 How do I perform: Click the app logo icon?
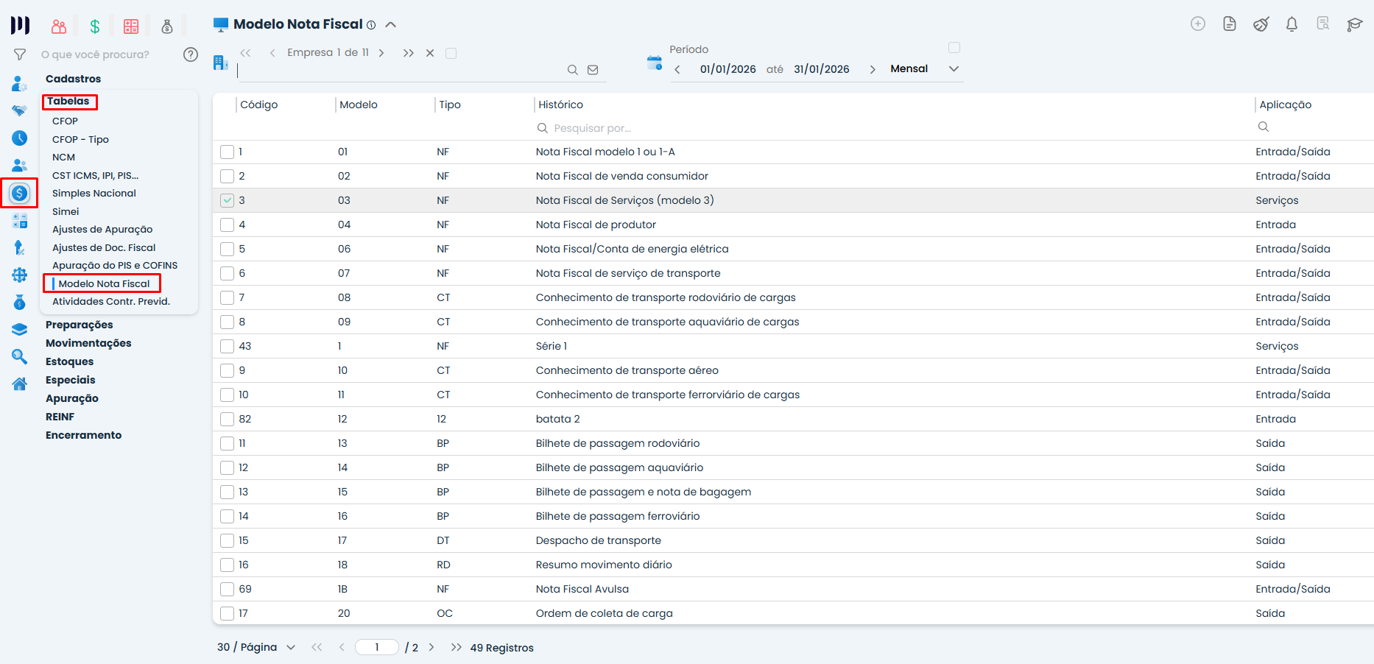(x=20, y=26)
